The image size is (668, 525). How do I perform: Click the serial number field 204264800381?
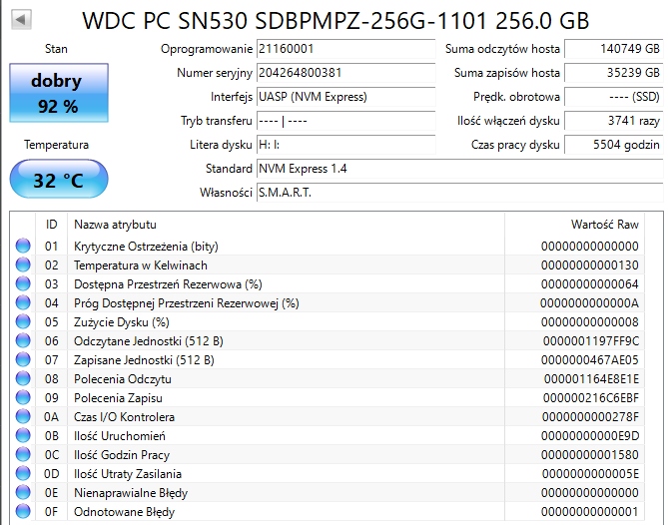click(x=345, y=73)
